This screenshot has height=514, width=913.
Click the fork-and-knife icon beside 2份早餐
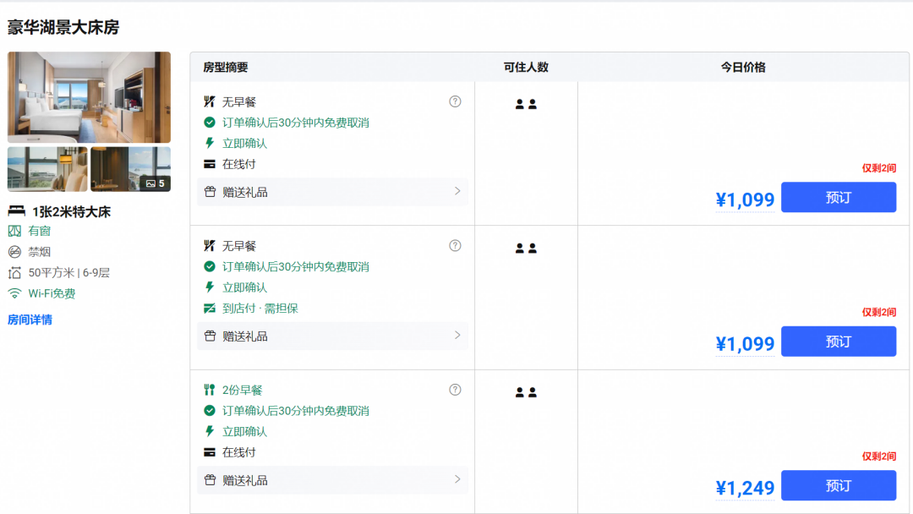coord(210,390)
